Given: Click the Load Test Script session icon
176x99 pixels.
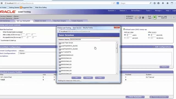Looking at the screenshot, I should coord(60,43).
